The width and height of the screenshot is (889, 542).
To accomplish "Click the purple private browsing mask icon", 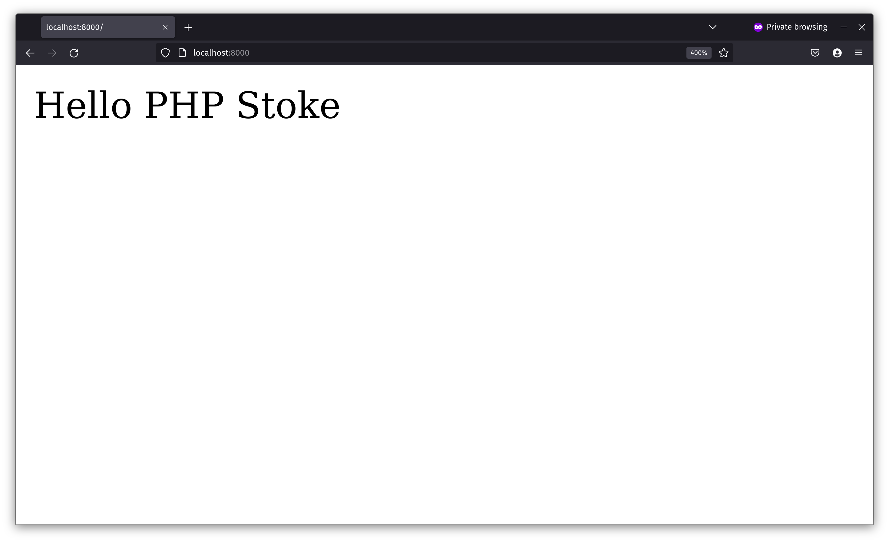I will [x=758, y=27].
